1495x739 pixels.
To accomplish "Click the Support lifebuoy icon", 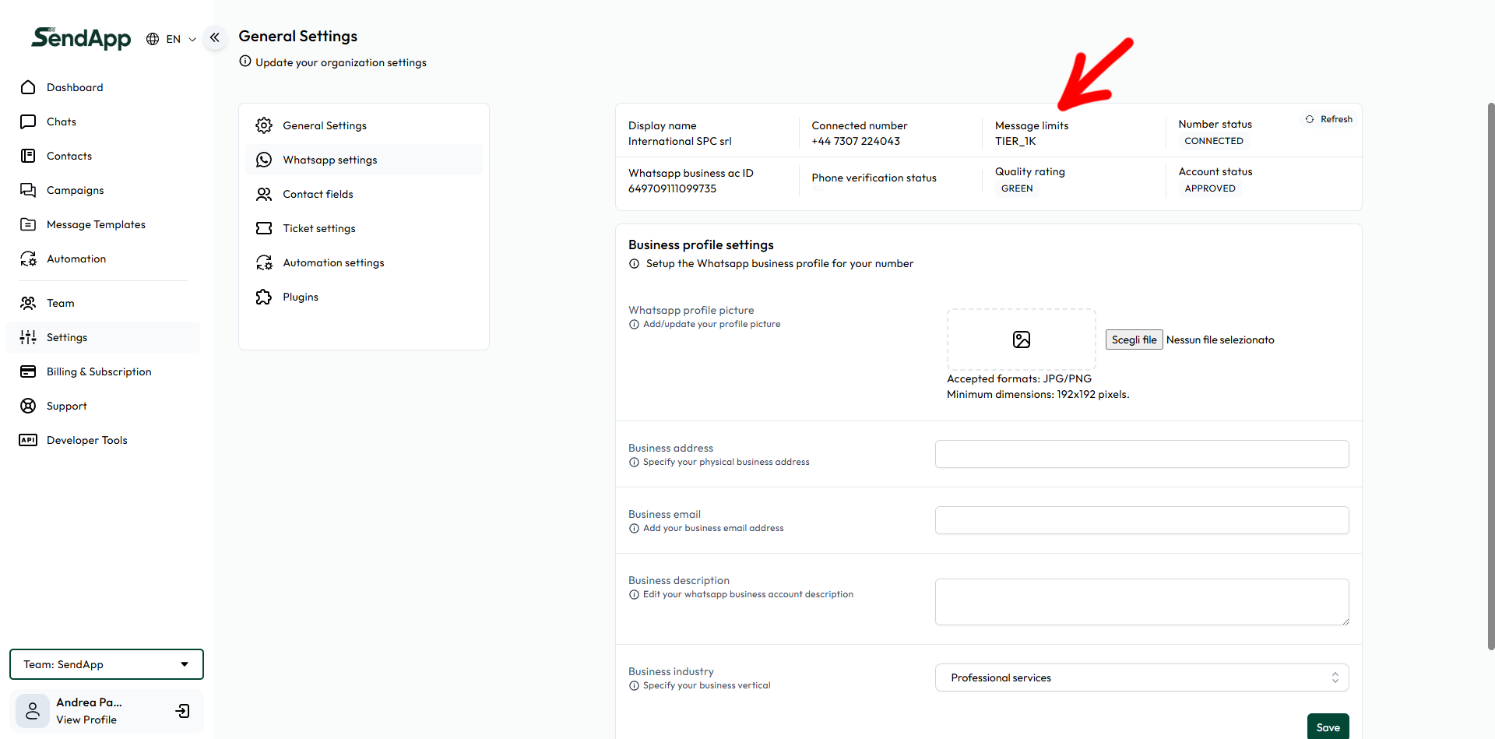I will [x=28, y=406].
